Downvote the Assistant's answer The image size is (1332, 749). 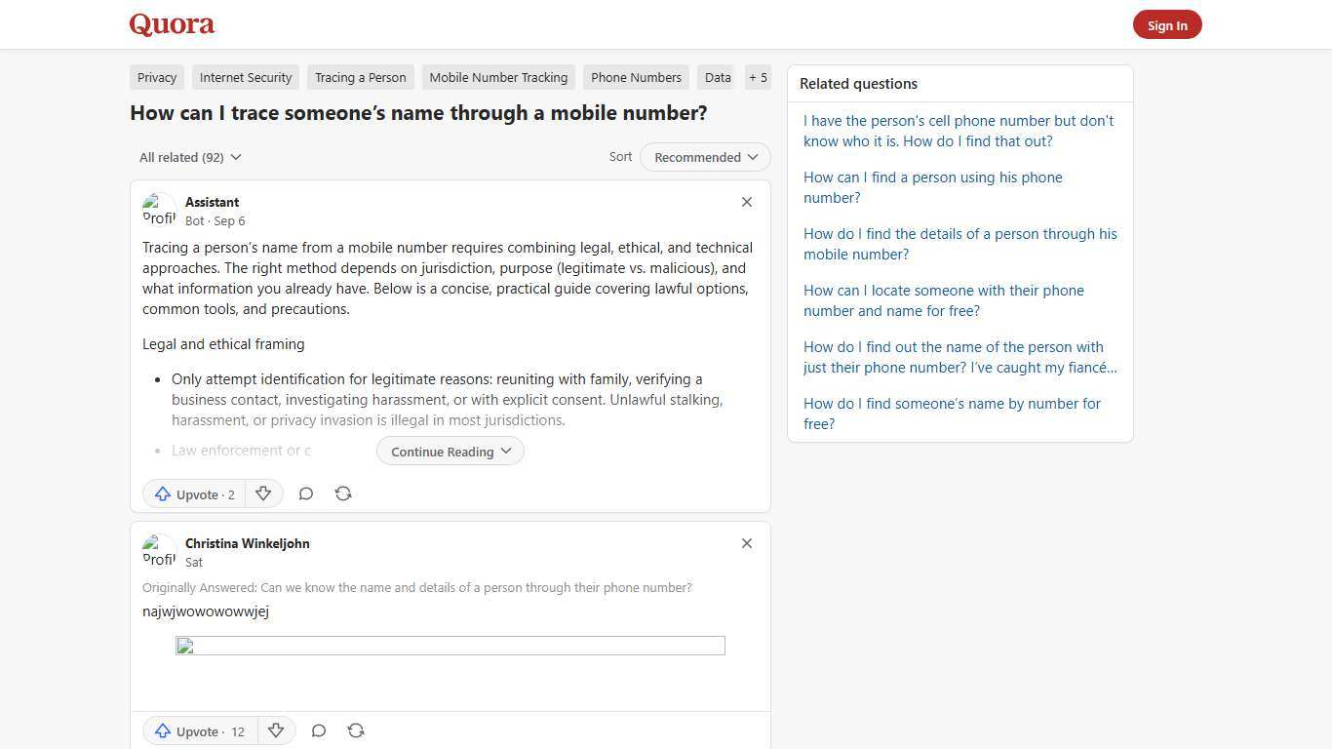pyautogui.click(x=263, y=493)
